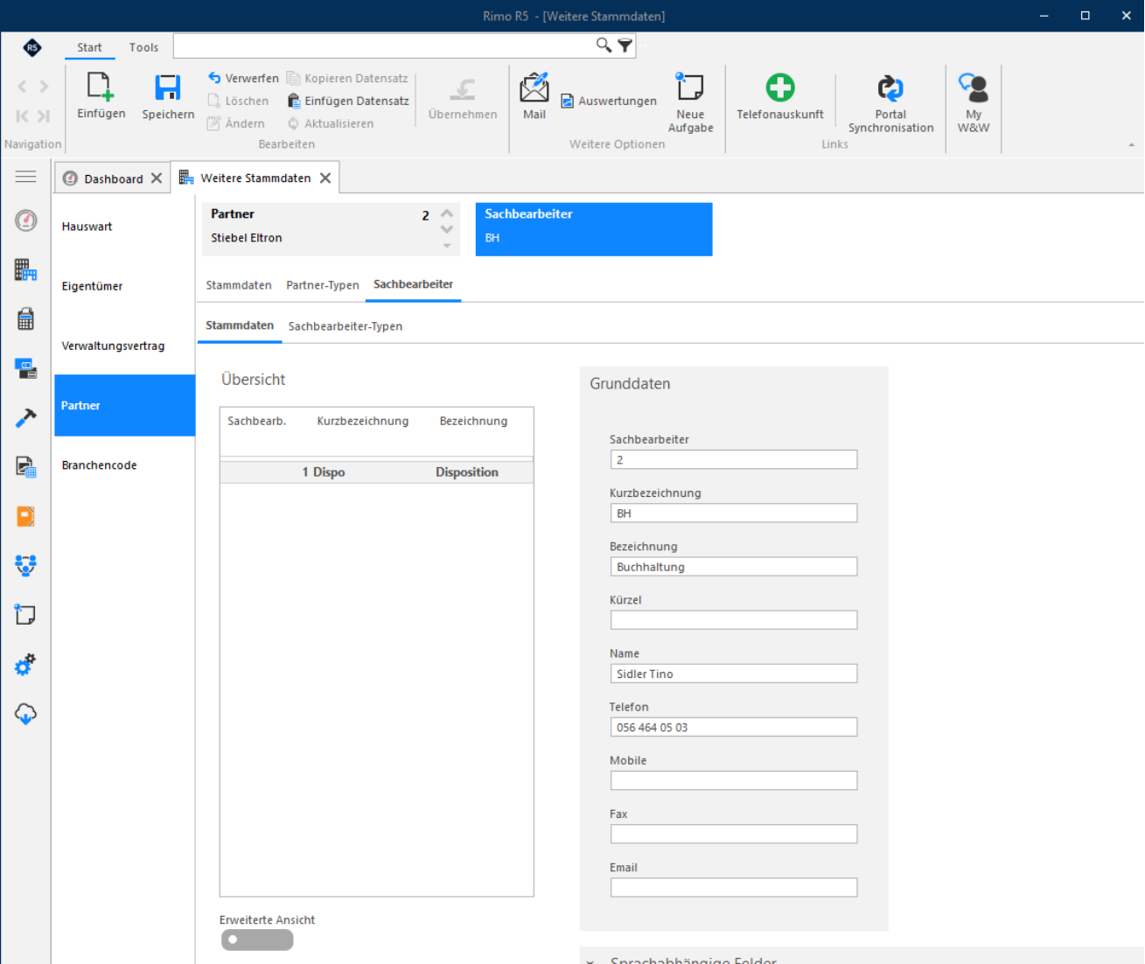Open My W&W link icon

(974, 87)
